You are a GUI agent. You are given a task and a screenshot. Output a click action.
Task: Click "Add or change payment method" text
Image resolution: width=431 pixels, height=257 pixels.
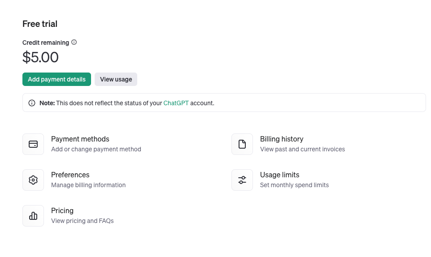click(x=96, y=149)
